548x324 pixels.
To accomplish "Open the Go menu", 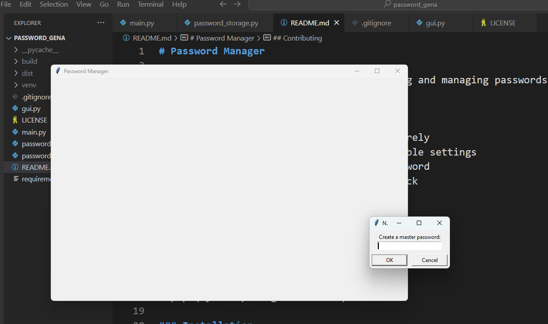I will (x=104, y=4).
